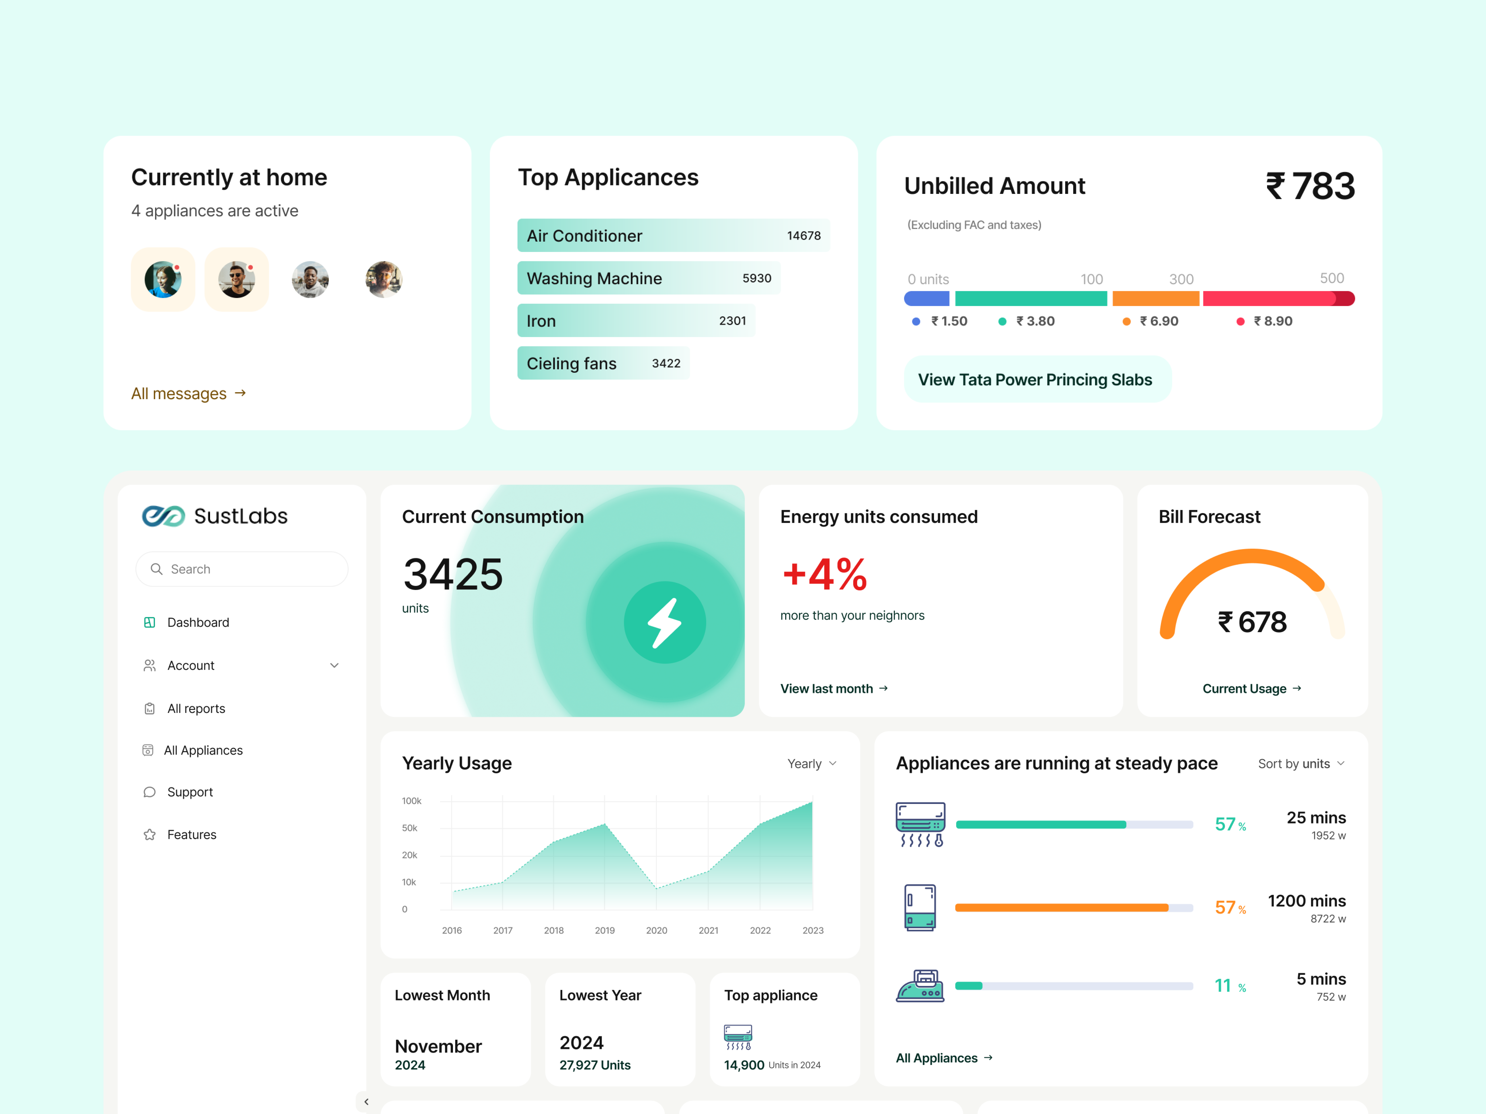Click the Top appliance air conditioner icon
Screen dimensions: 1486x1114
point(738,1037)
